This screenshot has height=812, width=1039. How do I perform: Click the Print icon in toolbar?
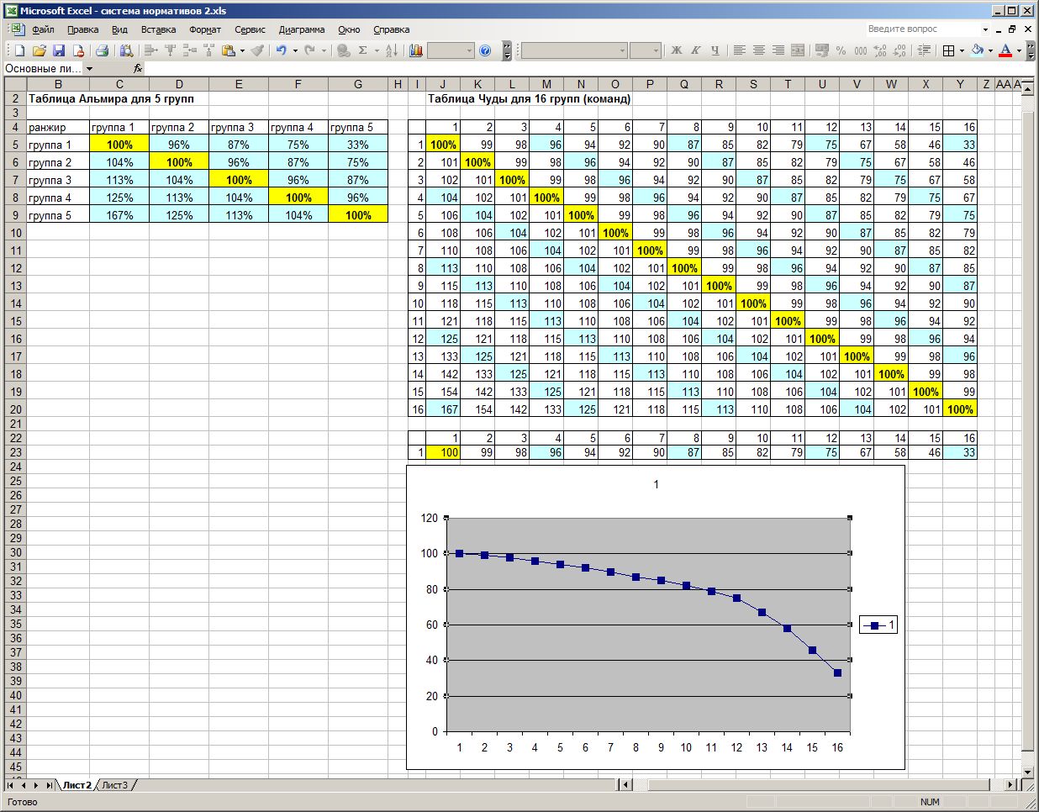pos(102,50)
